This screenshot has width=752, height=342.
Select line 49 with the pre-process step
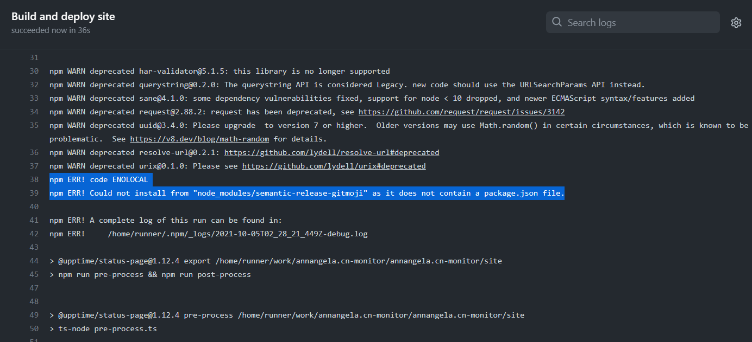click(x=34, y=315)
